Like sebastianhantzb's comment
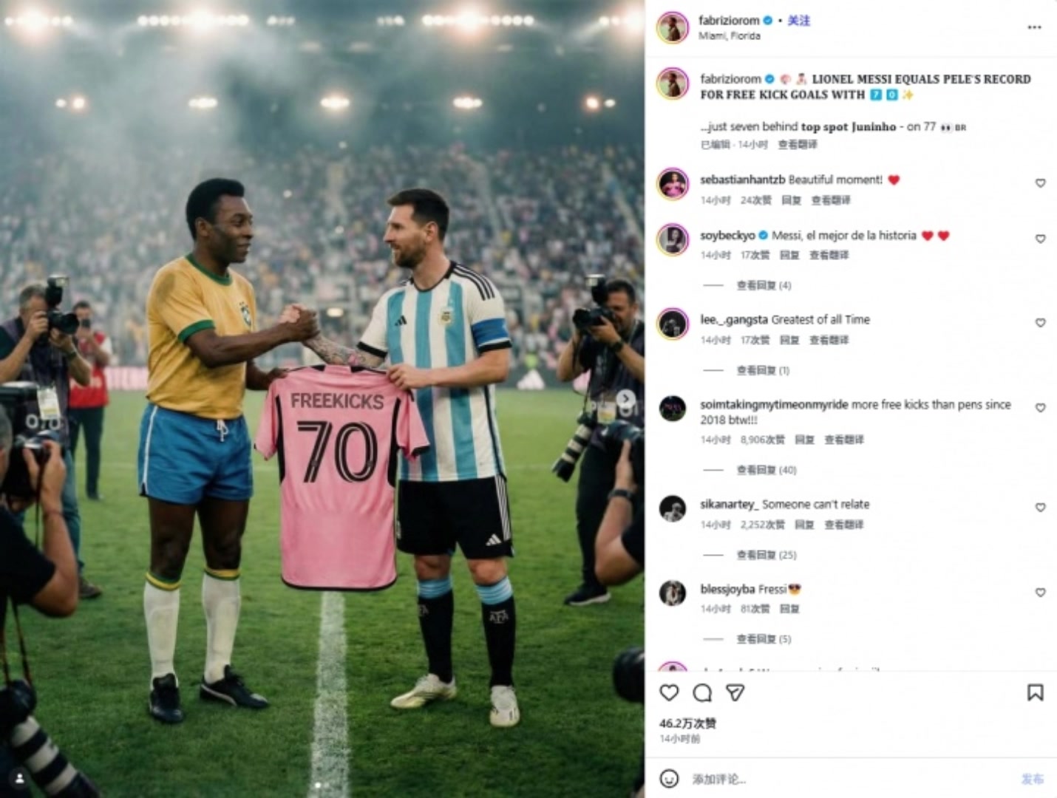Screen dimensions: 1057x798 click(1040, 183)
